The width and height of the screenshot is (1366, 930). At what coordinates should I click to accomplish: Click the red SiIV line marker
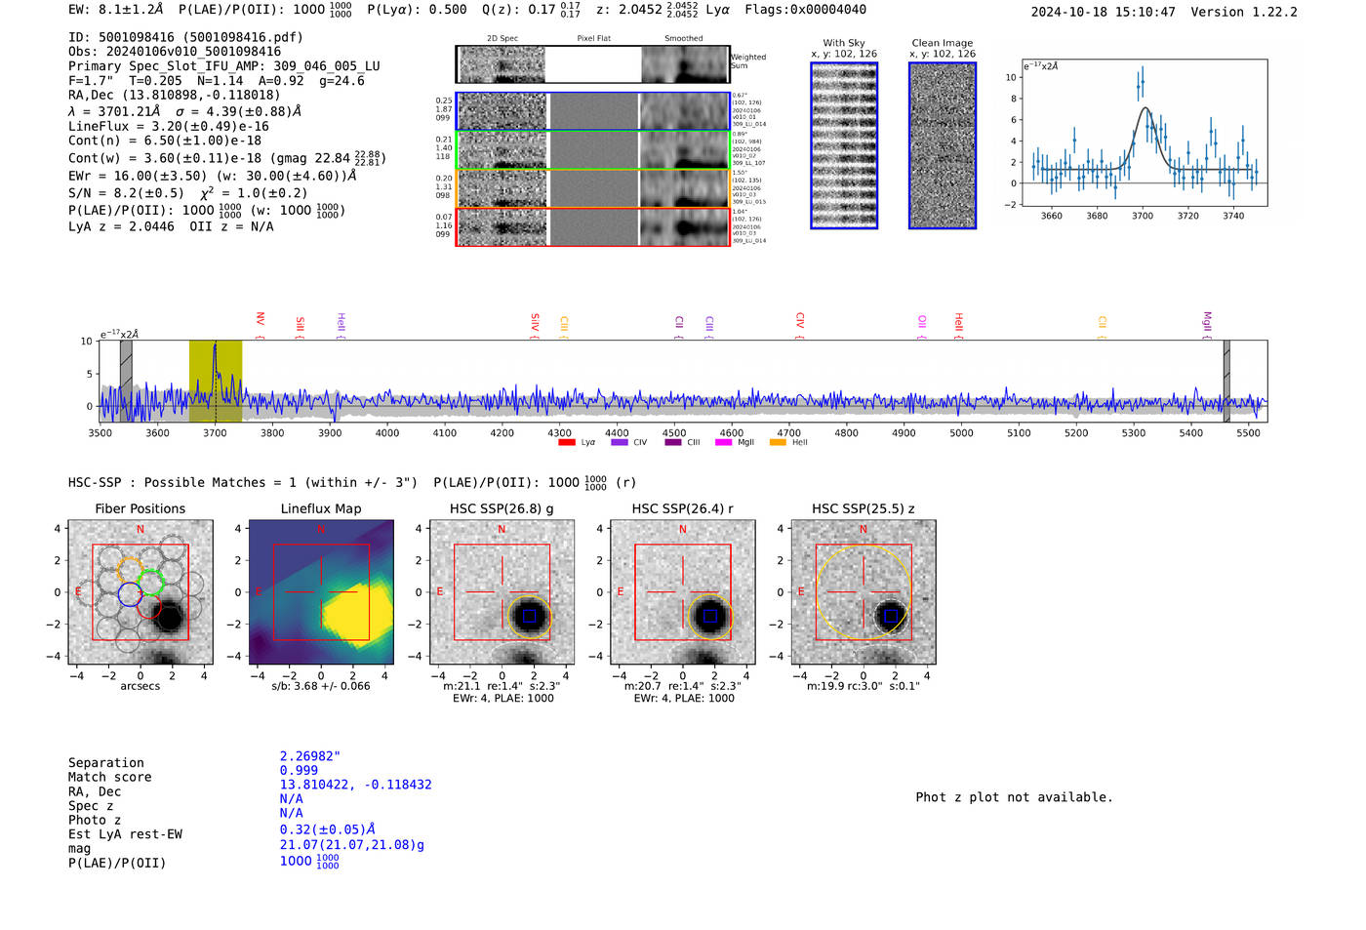(x=535, y=326)
